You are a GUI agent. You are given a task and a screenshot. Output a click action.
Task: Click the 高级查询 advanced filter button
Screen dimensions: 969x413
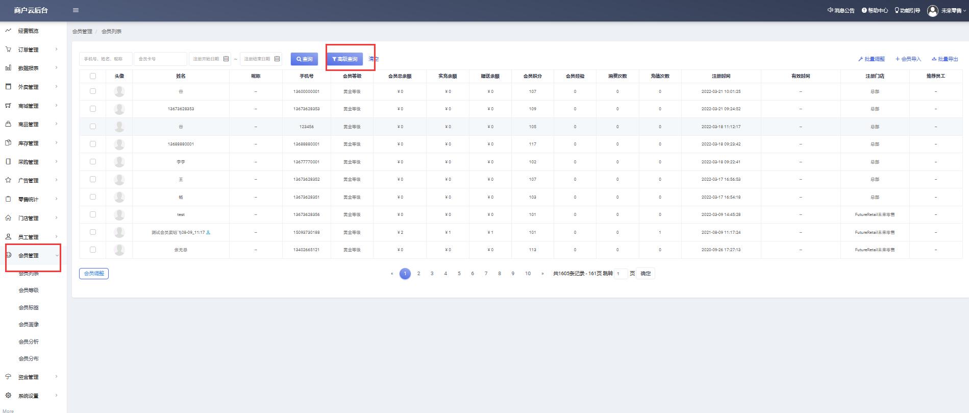345,59
